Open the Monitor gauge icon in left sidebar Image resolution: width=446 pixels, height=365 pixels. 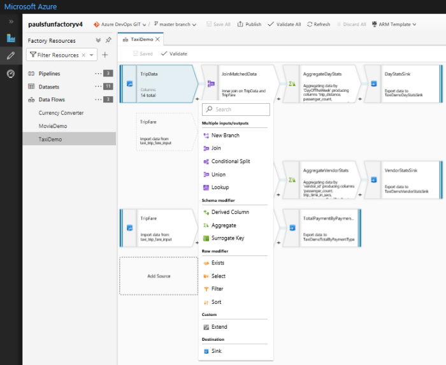[x=11, y=73]
